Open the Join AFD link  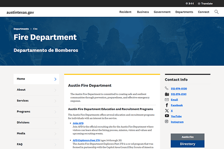(78, 123)
